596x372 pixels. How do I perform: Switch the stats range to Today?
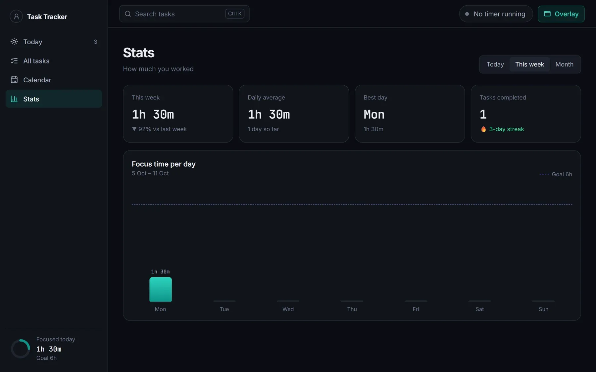point(495,64)
